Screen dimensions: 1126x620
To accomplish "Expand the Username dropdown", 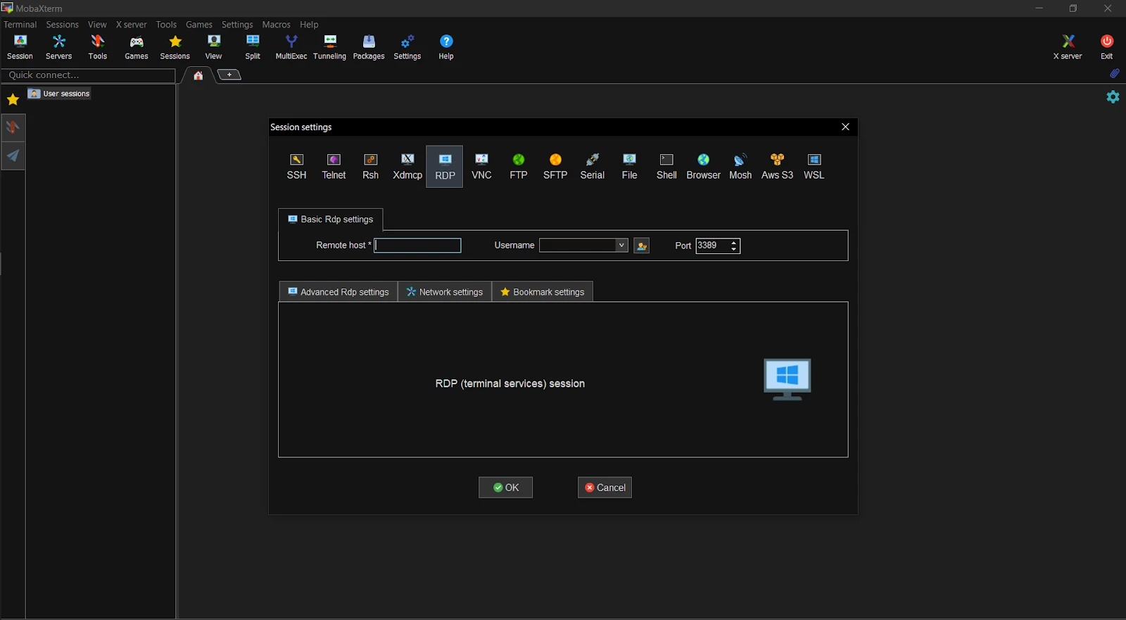I will tap(621, 246).
